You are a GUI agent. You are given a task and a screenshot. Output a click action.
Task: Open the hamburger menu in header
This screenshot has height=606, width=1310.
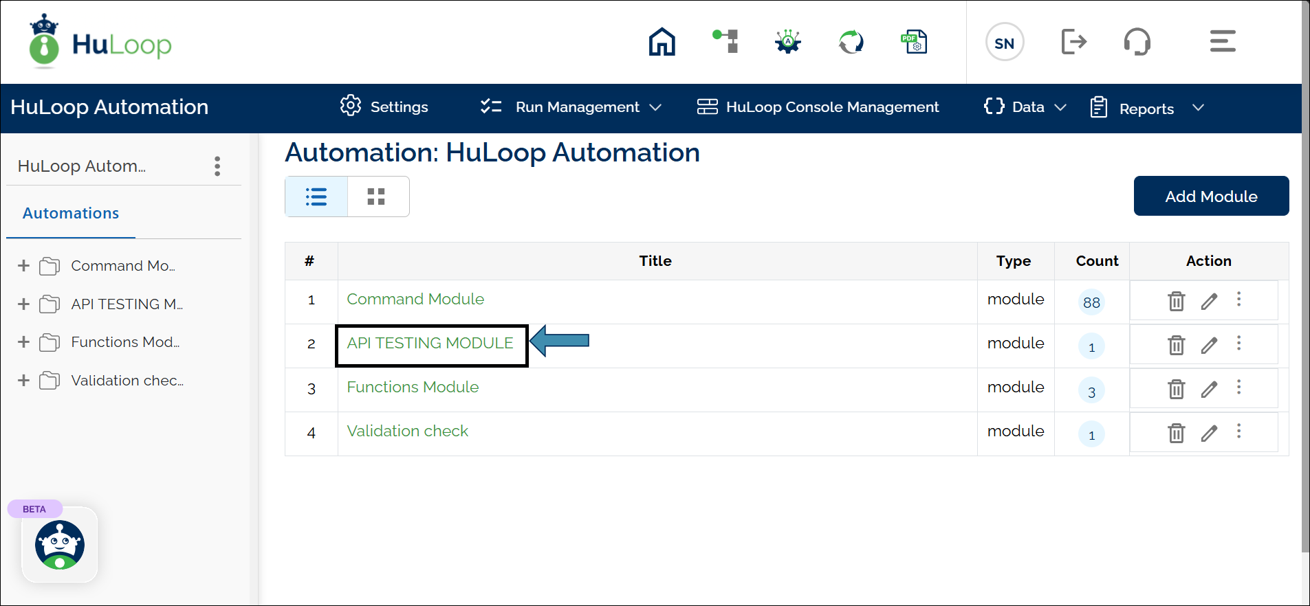pos(1222,42)
